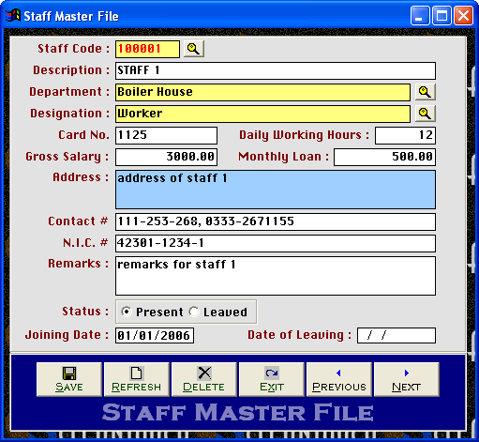Click the Monthly Loan amount field
The width and height of the screenshot is (479, 442).
point(384,157)
